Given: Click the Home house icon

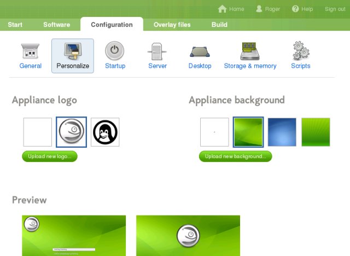Looking at the screenshot, I should pos(222,9).
